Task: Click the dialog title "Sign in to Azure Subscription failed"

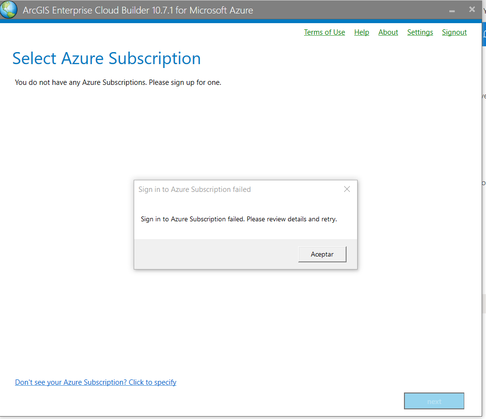Action: (x=194, y=189)
